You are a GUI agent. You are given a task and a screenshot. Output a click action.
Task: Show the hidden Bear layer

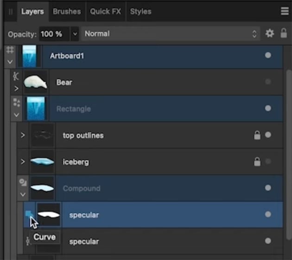coord(268,82)
